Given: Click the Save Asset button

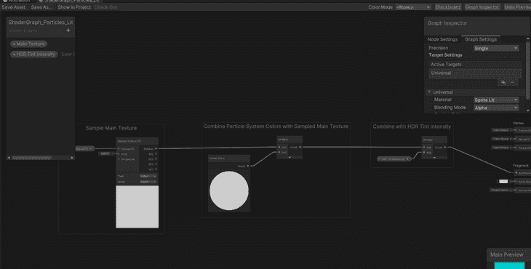Looking at the screenshot, I should [x=14, y=7].
